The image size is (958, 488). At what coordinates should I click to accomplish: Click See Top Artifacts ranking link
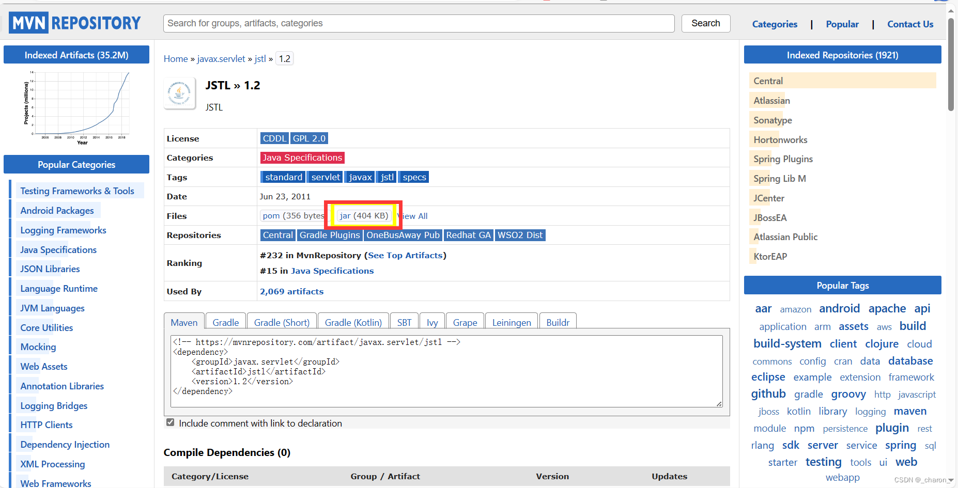(405, 255)
